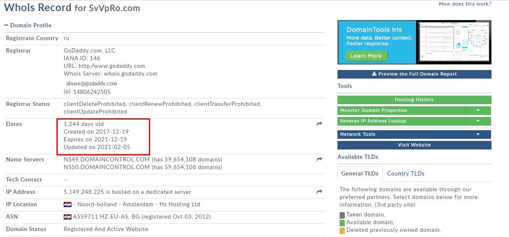Switch to the Country TLDs tab
509x237 pixels.
[405, 174]
